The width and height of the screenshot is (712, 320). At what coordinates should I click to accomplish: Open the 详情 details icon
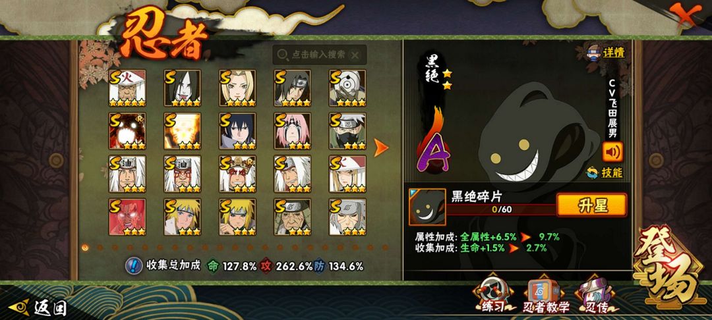coord(607,52)
